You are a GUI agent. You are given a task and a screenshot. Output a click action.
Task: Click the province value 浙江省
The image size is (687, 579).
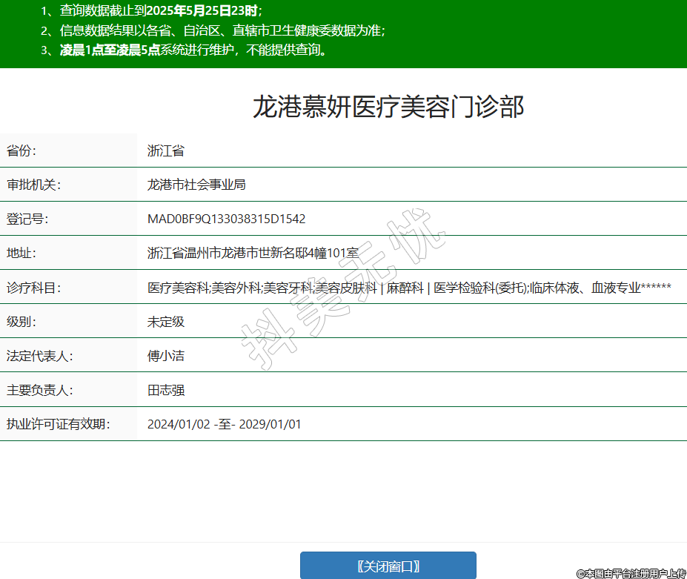pos(165,151)
